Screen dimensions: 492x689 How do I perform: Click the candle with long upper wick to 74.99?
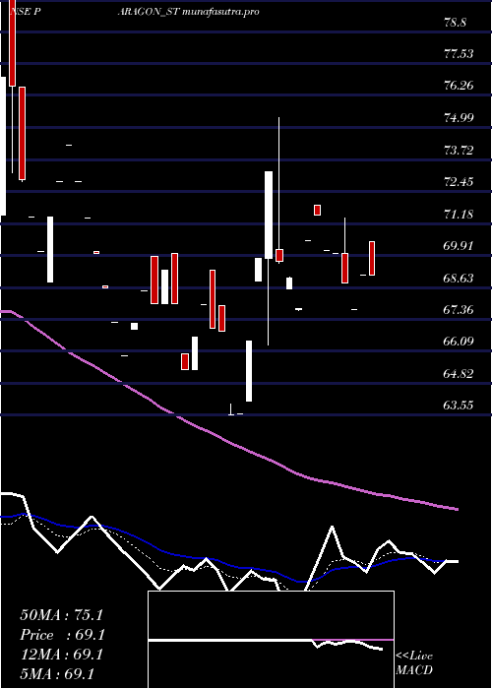click(x=279, y=255)
